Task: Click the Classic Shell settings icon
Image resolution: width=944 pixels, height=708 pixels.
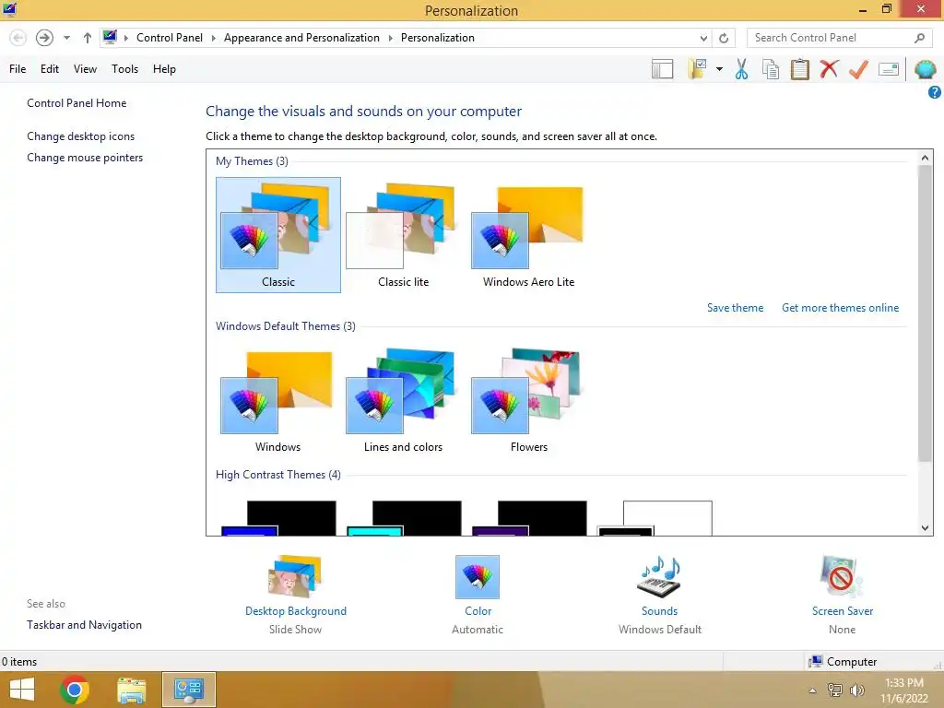Action: (925, 69)
